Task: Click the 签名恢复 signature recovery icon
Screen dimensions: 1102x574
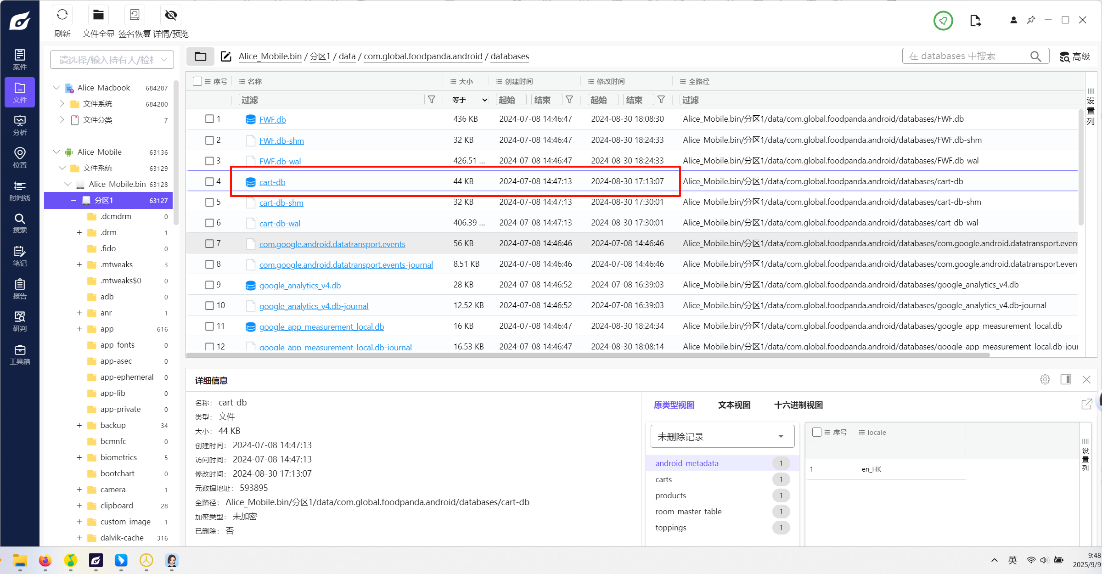Action: pos(135,15)
